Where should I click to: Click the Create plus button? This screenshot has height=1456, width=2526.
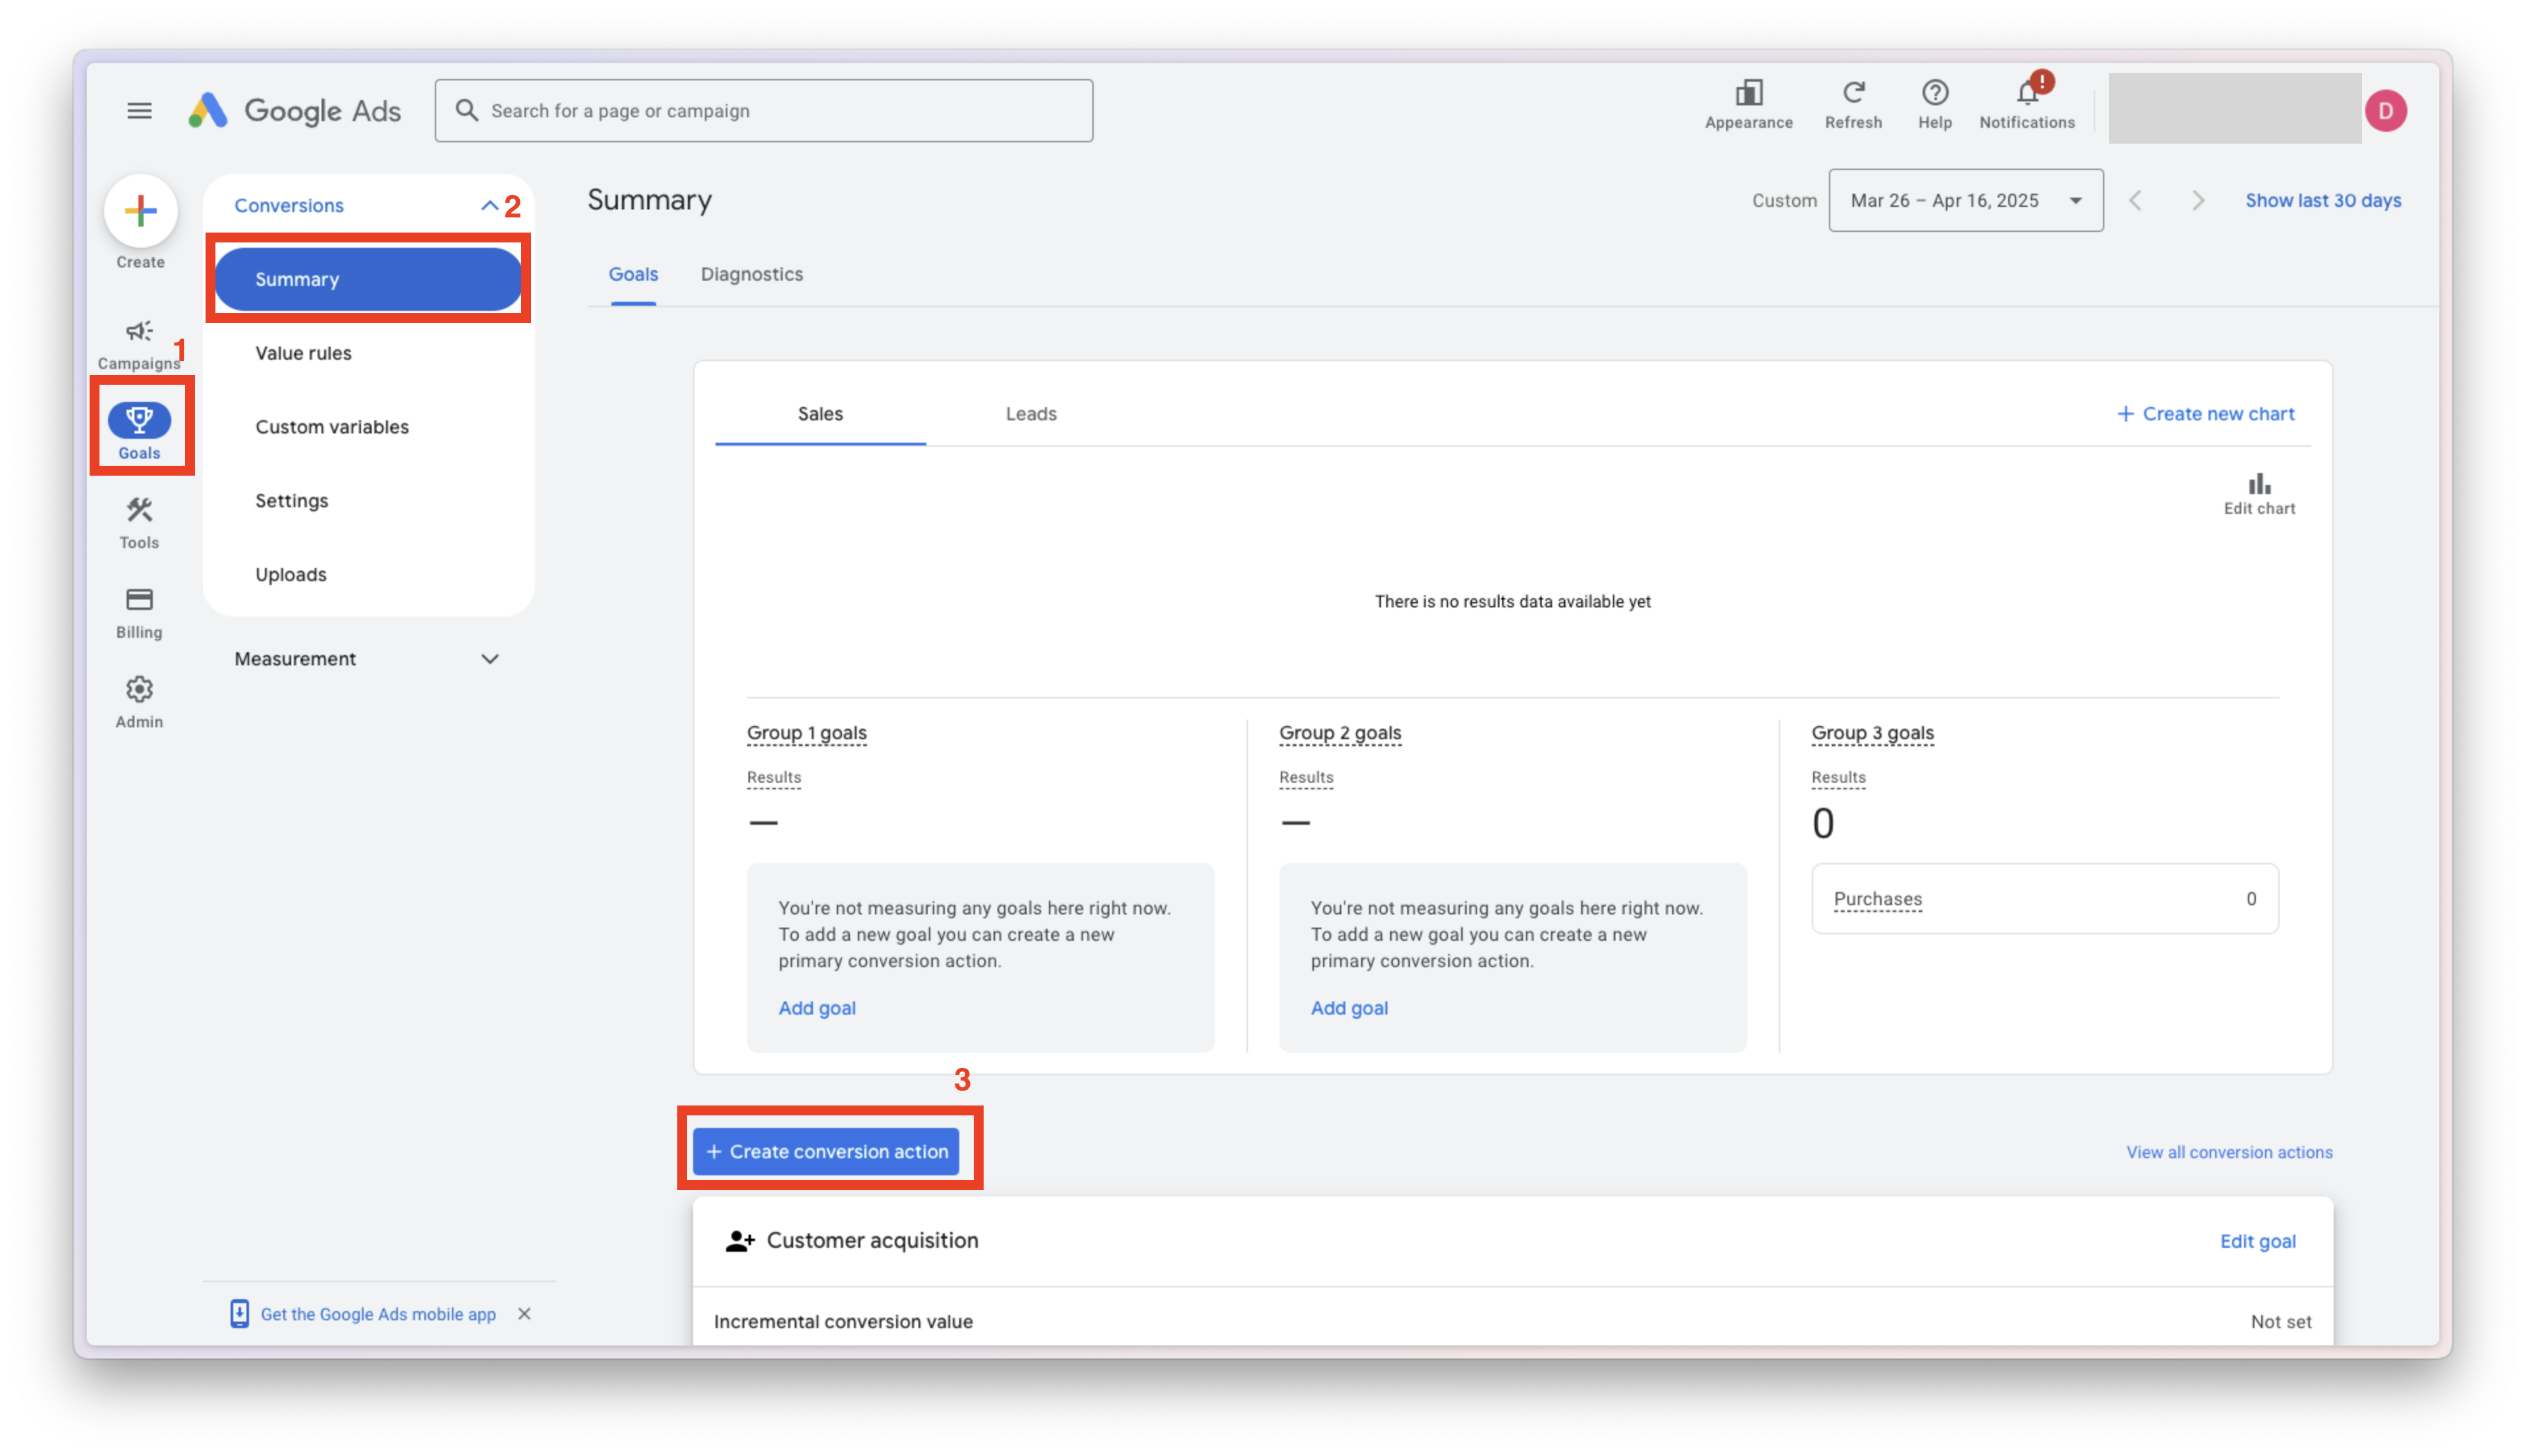(140, 211)
